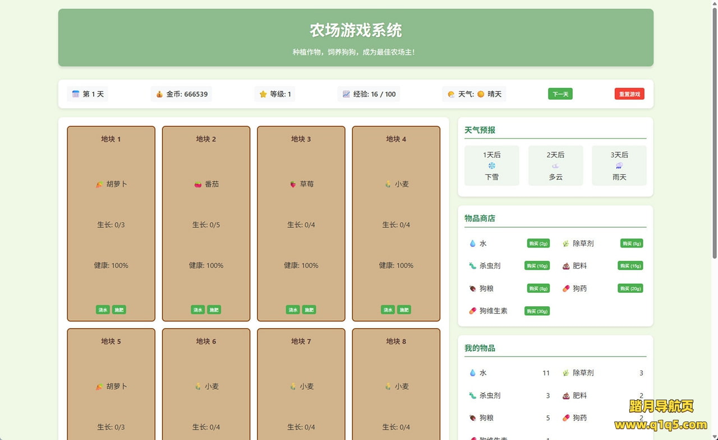Buy 狗维生素 with the 购买 (30g) button

pyautogui.click(x=537, y=311)
